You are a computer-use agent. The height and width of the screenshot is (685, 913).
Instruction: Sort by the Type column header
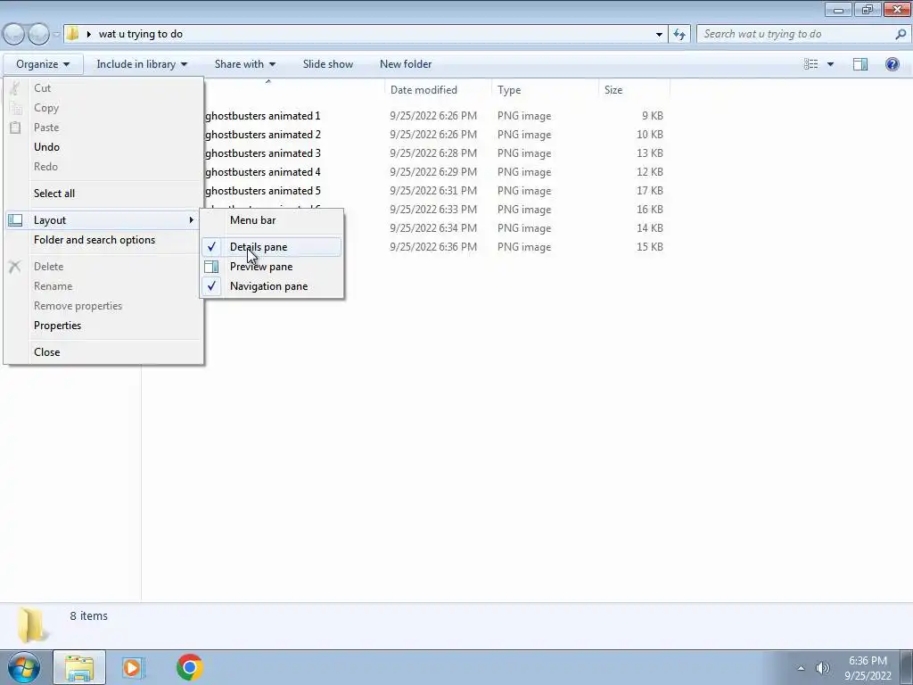545,90
